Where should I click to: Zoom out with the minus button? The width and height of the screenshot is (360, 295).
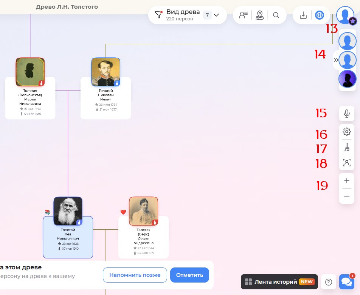click(346, 196)
